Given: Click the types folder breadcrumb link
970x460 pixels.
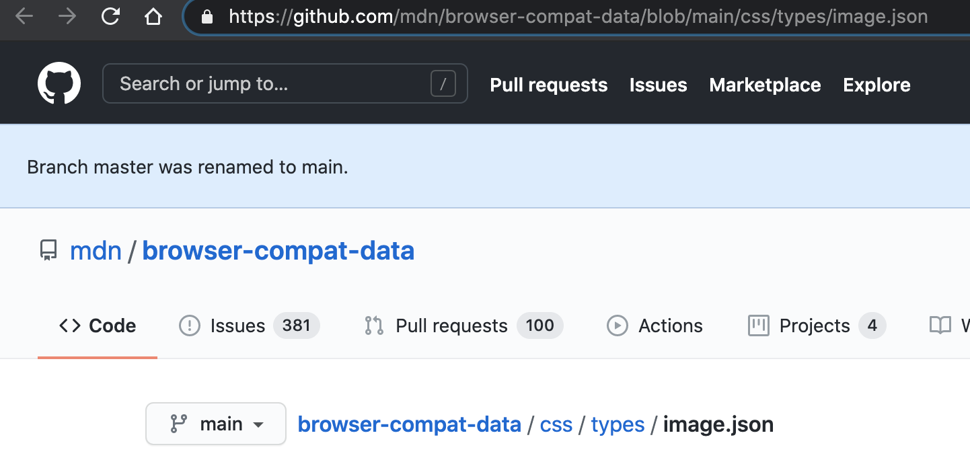Looking at the screenshot, I should click(618, 424).
